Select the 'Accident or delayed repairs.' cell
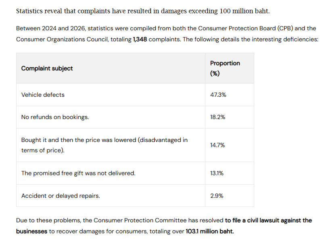This screenshot has width=328, height=242. [x=111, y=196]
